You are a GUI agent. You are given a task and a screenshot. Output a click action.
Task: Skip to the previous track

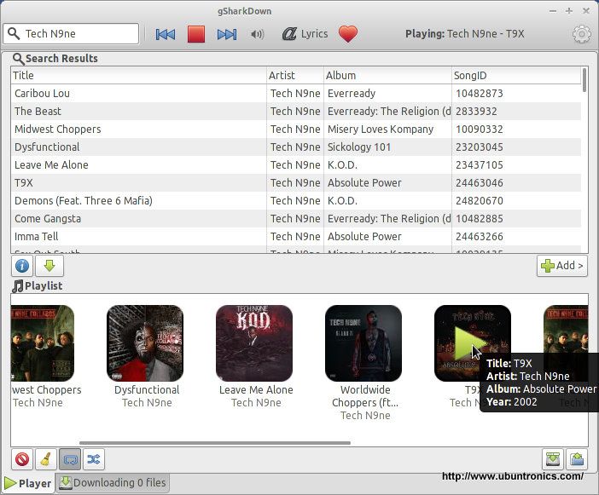tap(166, 34)
